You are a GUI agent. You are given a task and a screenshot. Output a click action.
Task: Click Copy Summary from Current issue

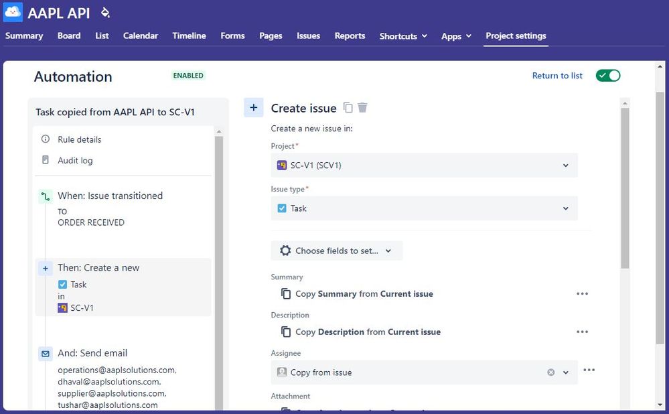click(x=364, y=293)
